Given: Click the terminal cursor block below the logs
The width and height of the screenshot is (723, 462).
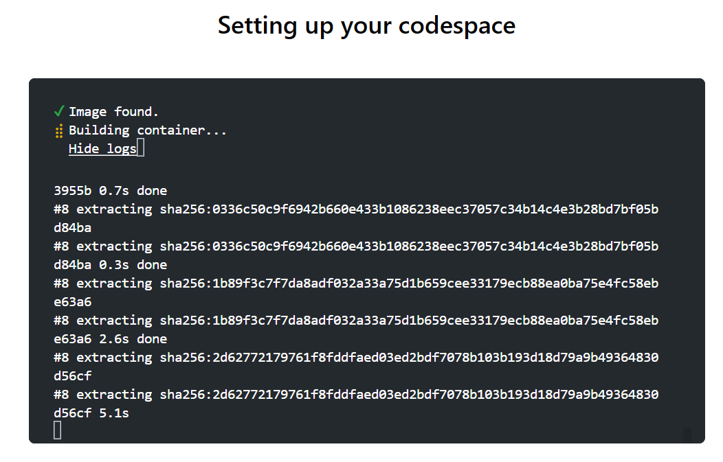Looking at the screenshot, I should tap(58, 430).
